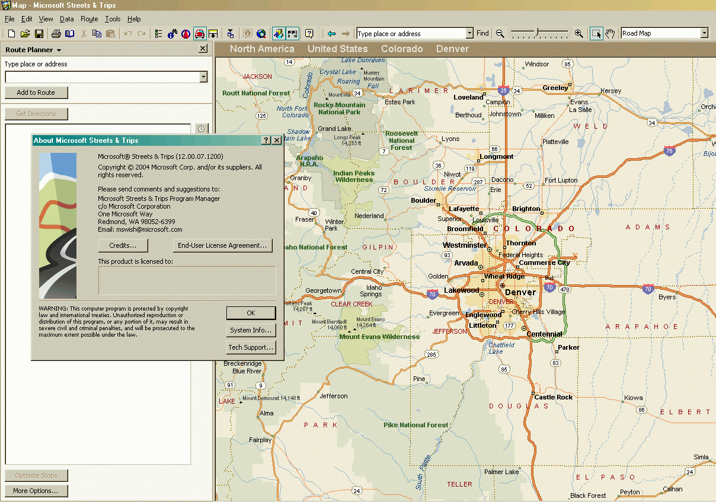Open the Route Planner address dropdown arrow
The height and width of the screenshot is (502, 716).
point(203,77)
